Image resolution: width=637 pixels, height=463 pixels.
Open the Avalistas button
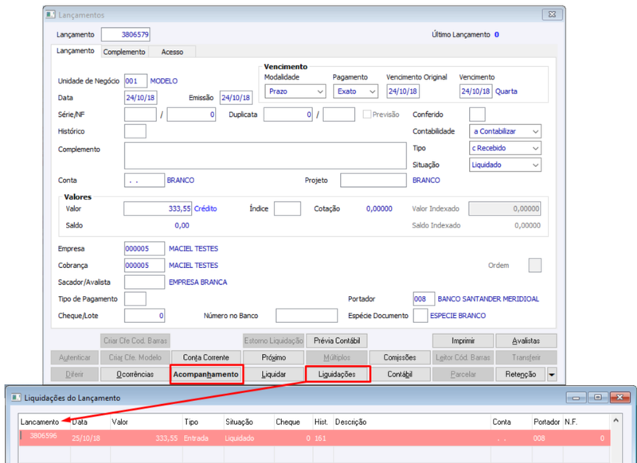click(x=526, y=340)
